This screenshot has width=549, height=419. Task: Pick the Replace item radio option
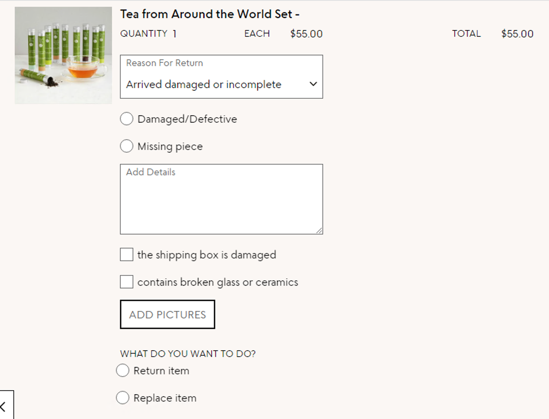coord(123,398)
